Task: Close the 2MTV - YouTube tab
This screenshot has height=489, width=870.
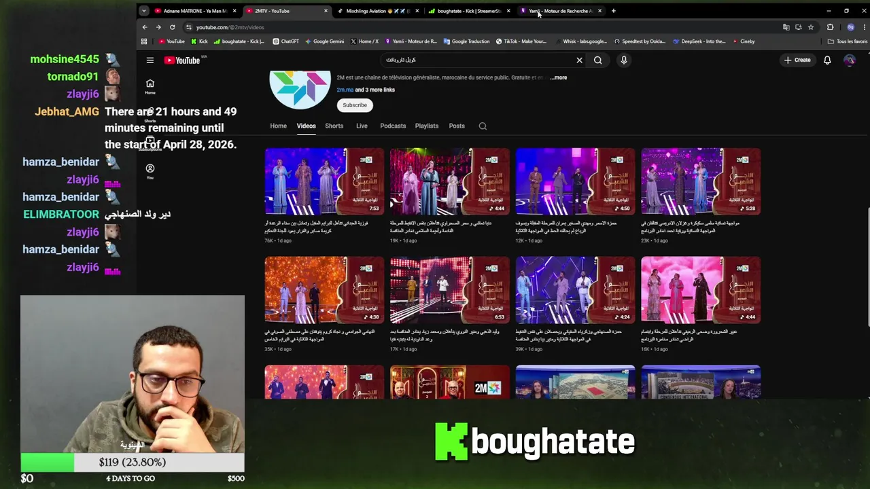Action: pos(326,11)
